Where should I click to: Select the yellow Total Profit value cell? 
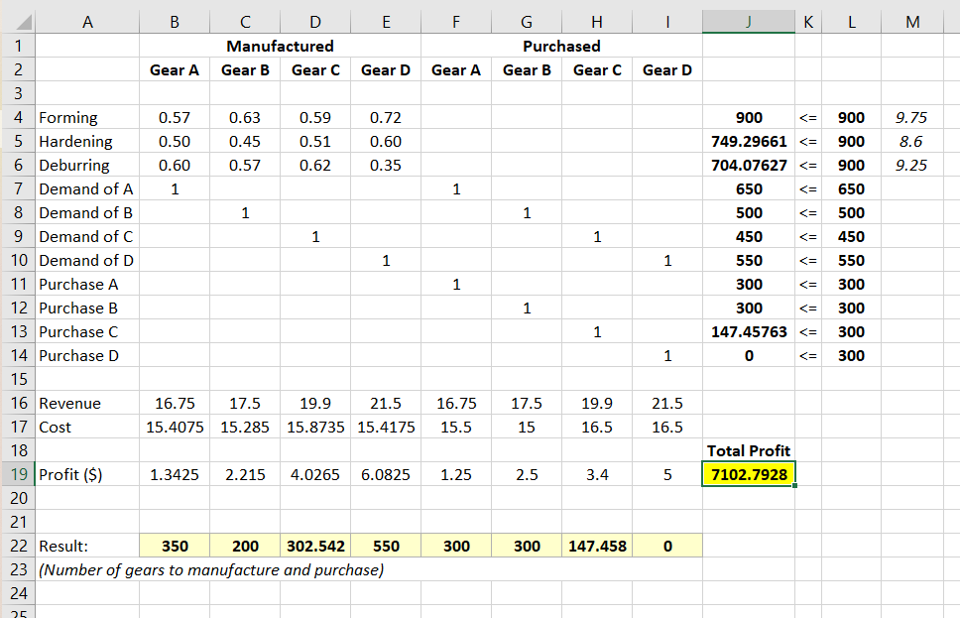(749, 474)
